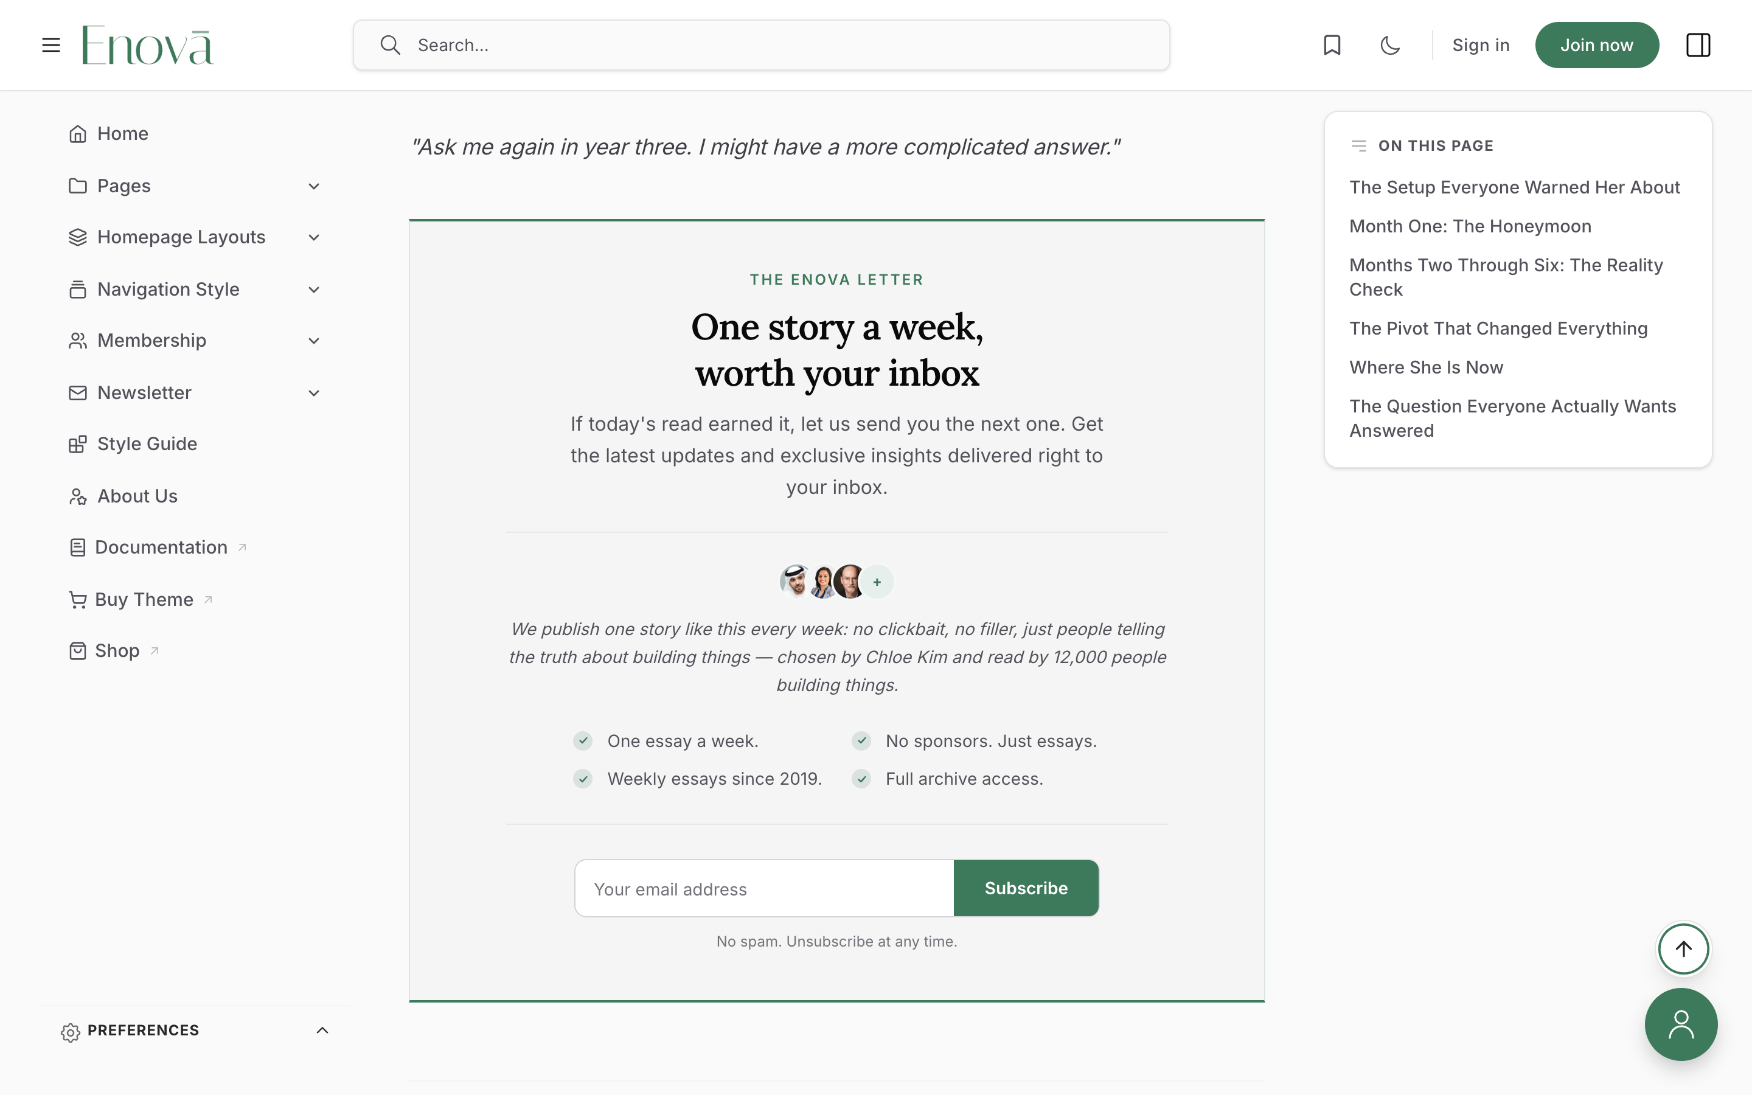Click the bookmark icon in header
This screenshot has height=1095, width=1752.
pyautogui.click(x=1332, y=45)
